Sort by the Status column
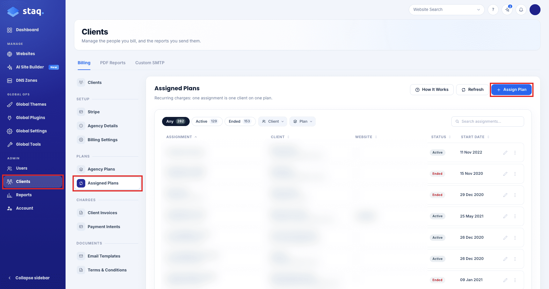 pos(441,137)
